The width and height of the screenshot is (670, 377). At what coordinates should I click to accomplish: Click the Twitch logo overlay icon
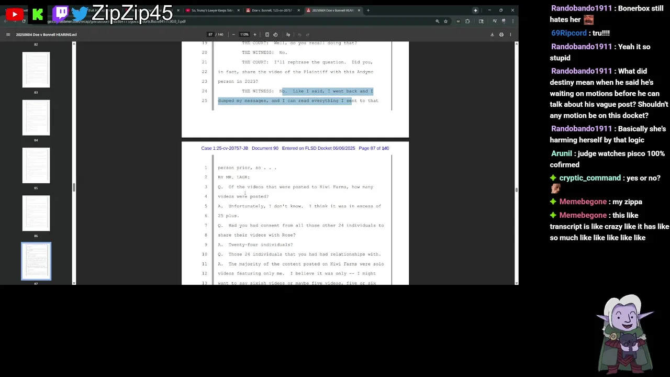[x=61, y=13]
